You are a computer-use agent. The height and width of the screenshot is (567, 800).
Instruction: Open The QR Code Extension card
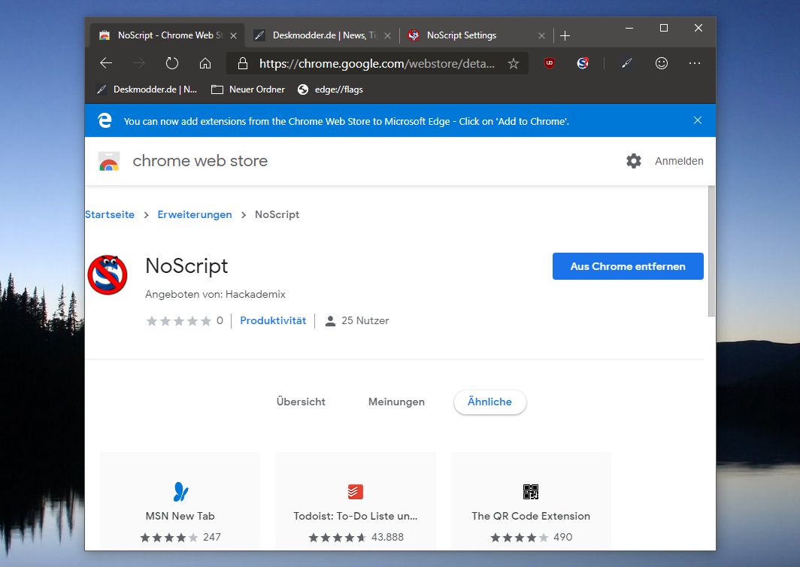click(x=531, y=501)
